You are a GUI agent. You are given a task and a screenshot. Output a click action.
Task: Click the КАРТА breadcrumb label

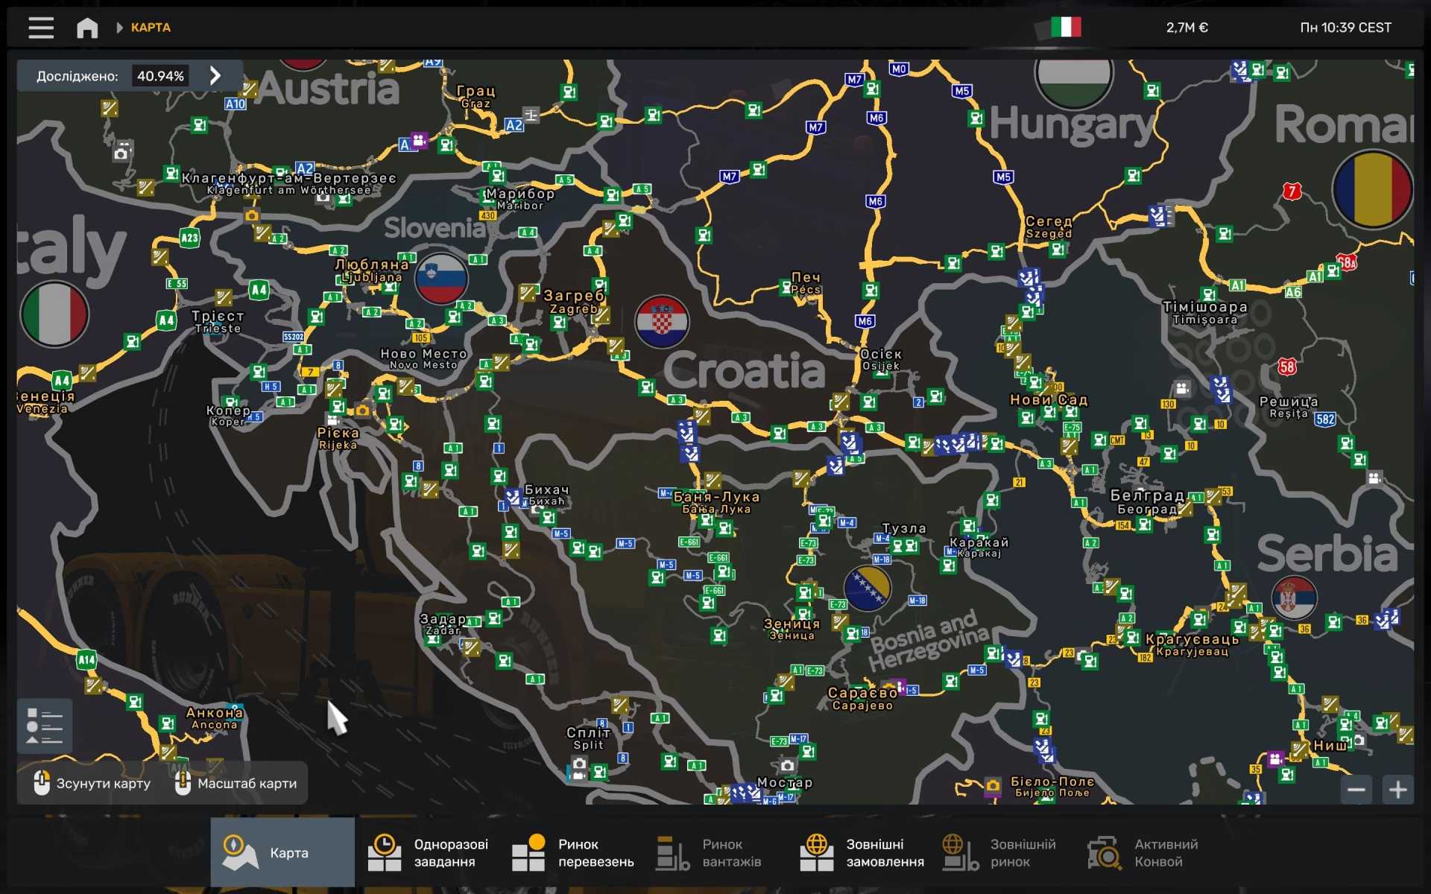(x=151, y=28)
